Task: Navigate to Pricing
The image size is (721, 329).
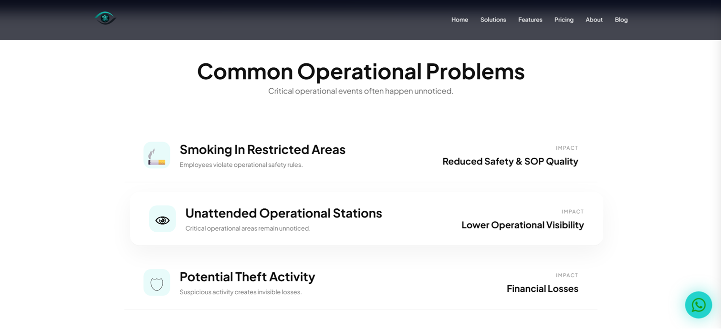Action: 564,20
